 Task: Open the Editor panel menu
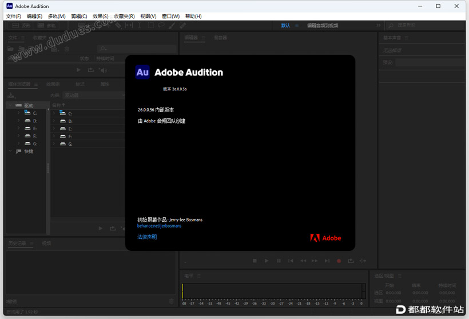pyautogui.click(x=203, y=38)
